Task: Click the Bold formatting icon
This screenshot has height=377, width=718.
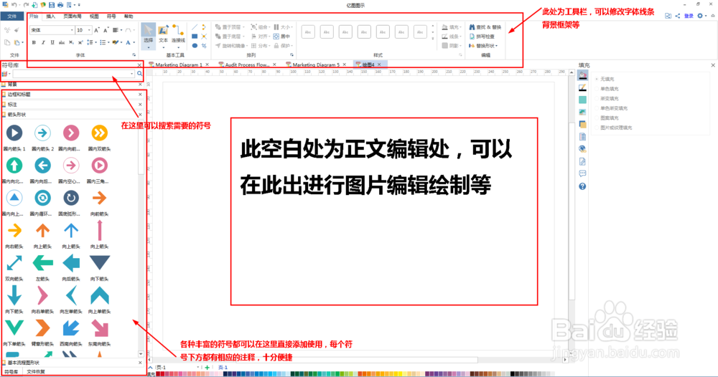Action: coord(34,42)
